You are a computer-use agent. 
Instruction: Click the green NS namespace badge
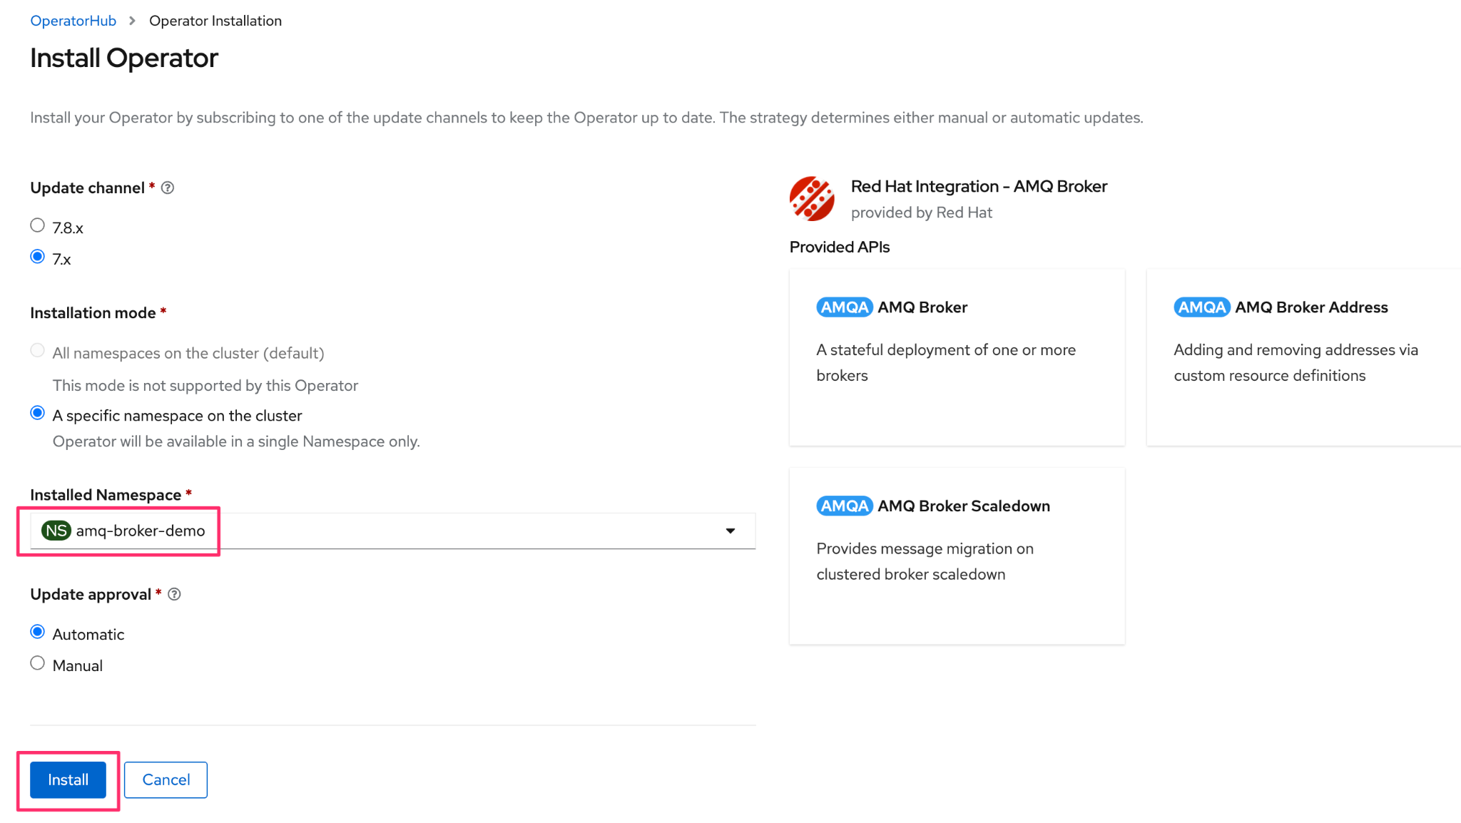click(56, 531)
